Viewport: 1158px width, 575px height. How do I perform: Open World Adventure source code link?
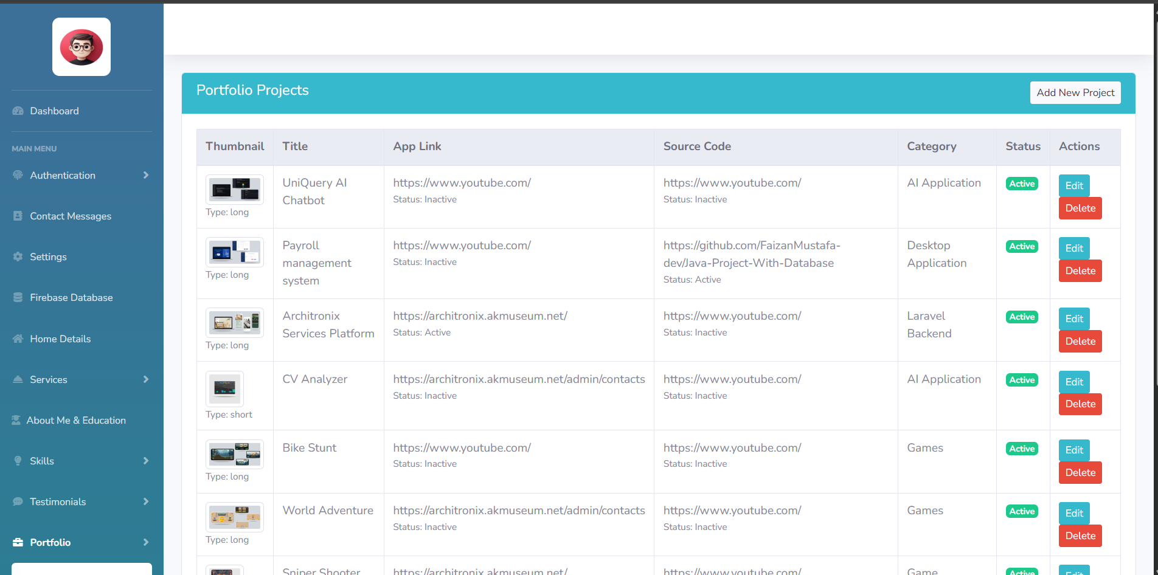click(732, 511)
